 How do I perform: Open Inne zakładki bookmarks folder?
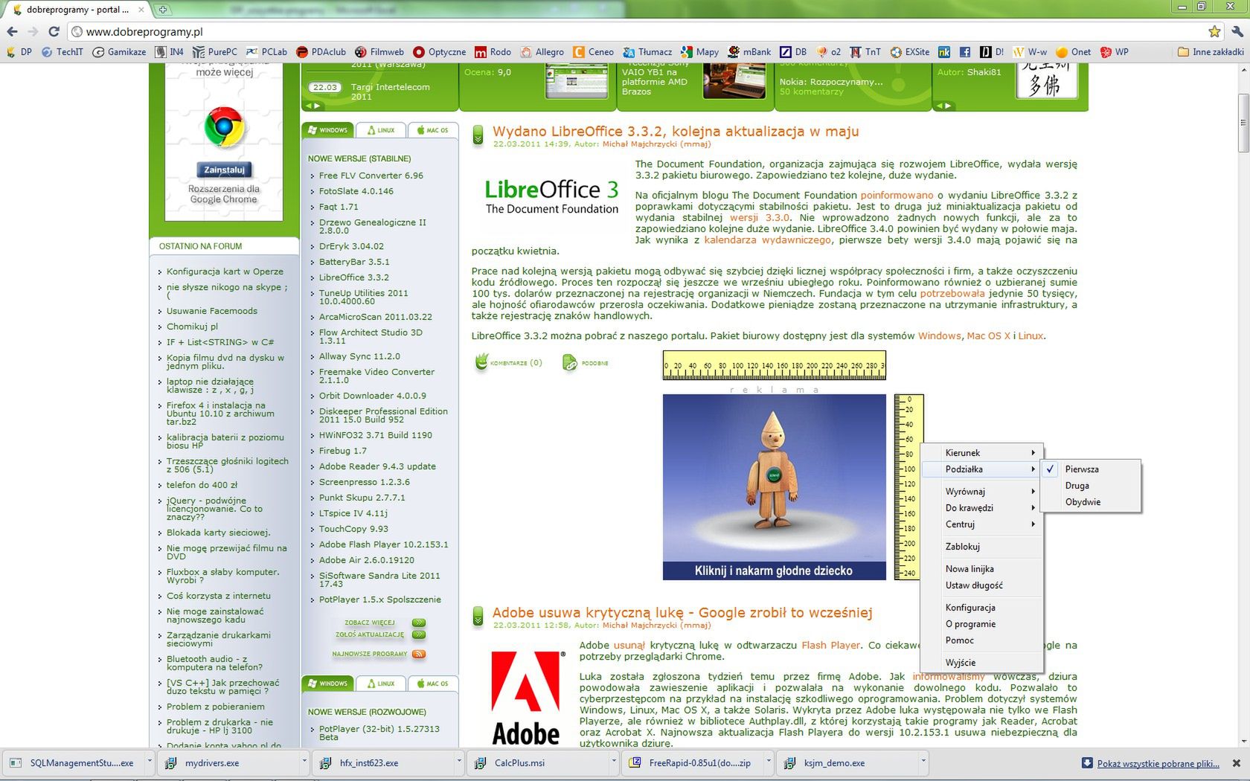pyautogui.click(x=1211, y=52)
